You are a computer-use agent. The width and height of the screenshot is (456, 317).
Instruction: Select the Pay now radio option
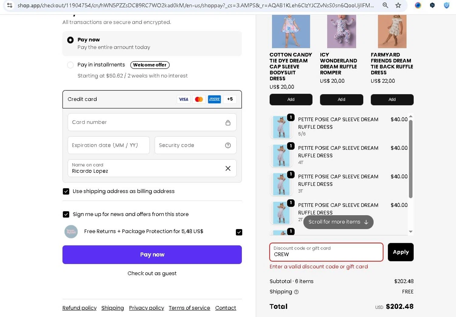coord(70,40)
